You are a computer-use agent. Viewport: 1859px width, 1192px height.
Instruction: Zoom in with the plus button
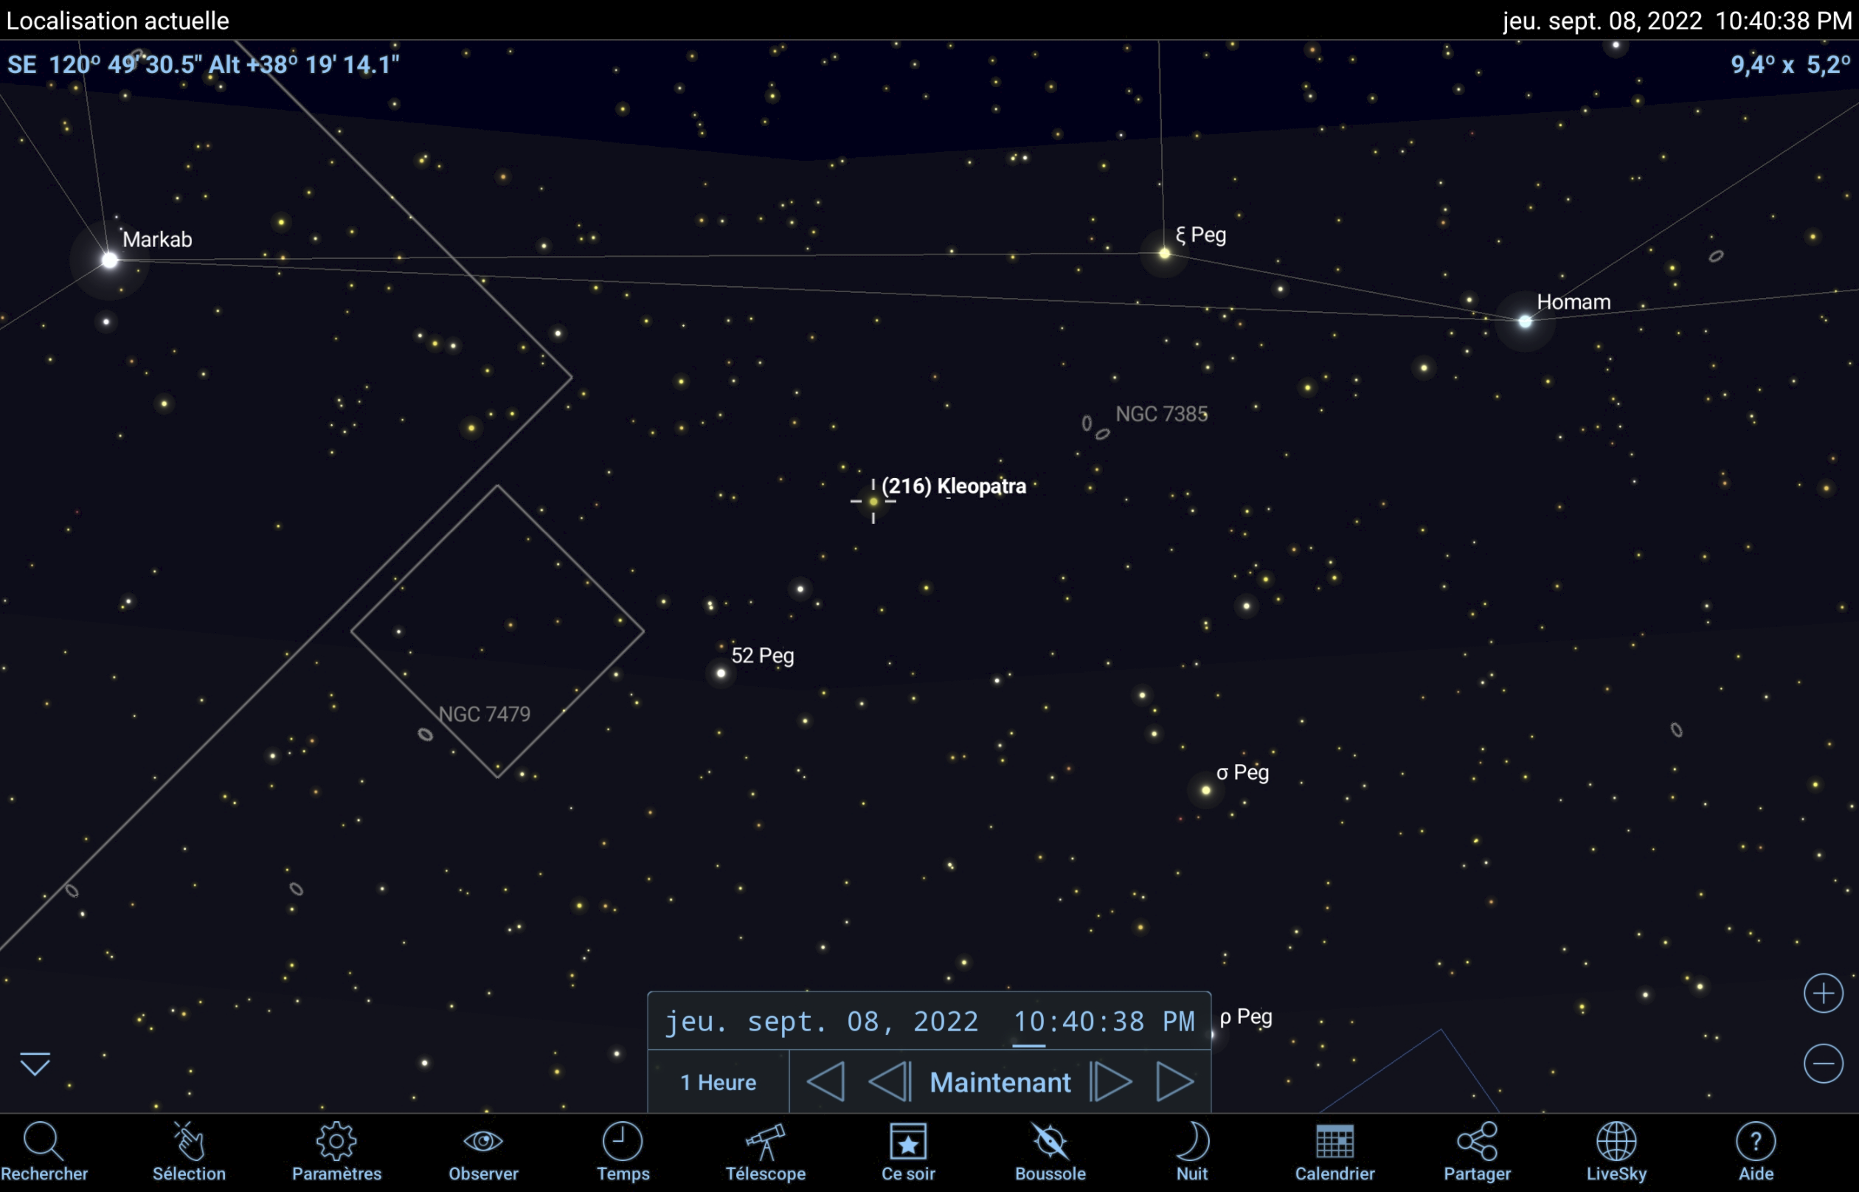tap(1823, 993)
